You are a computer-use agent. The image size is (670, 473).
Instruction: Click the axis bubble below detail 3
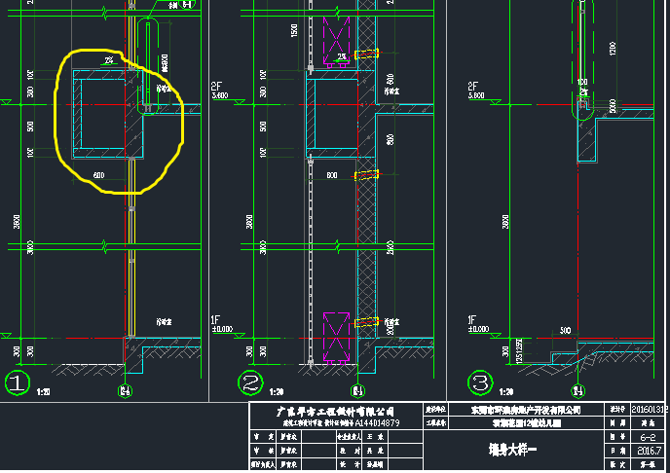(579, 393)
